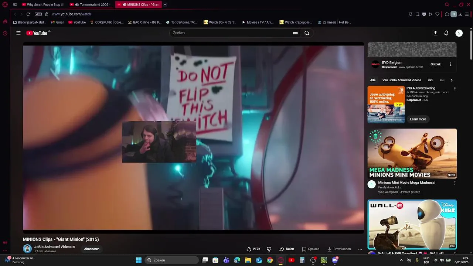This screenshot has height=266, width=473.
Task: Click the 'Opslaan' save button
Action: (310, 249)
